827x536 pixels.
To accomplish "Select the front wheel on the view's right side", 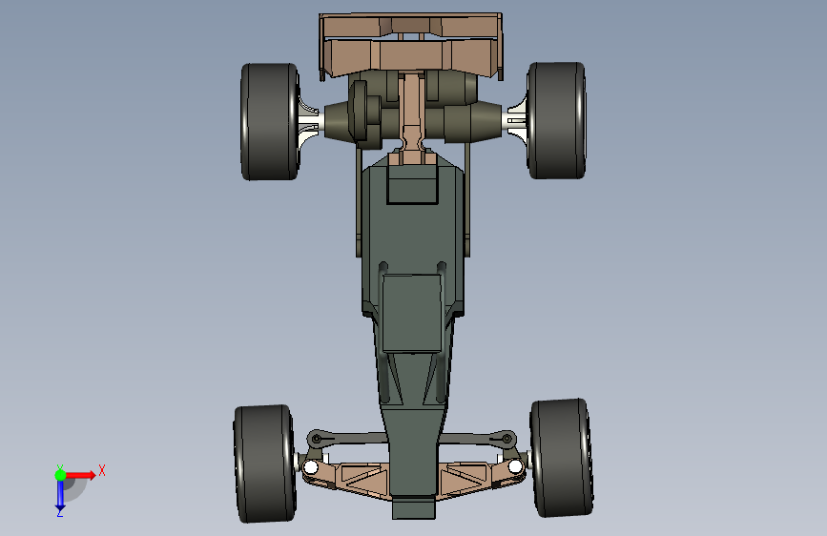I will (562, 458).
